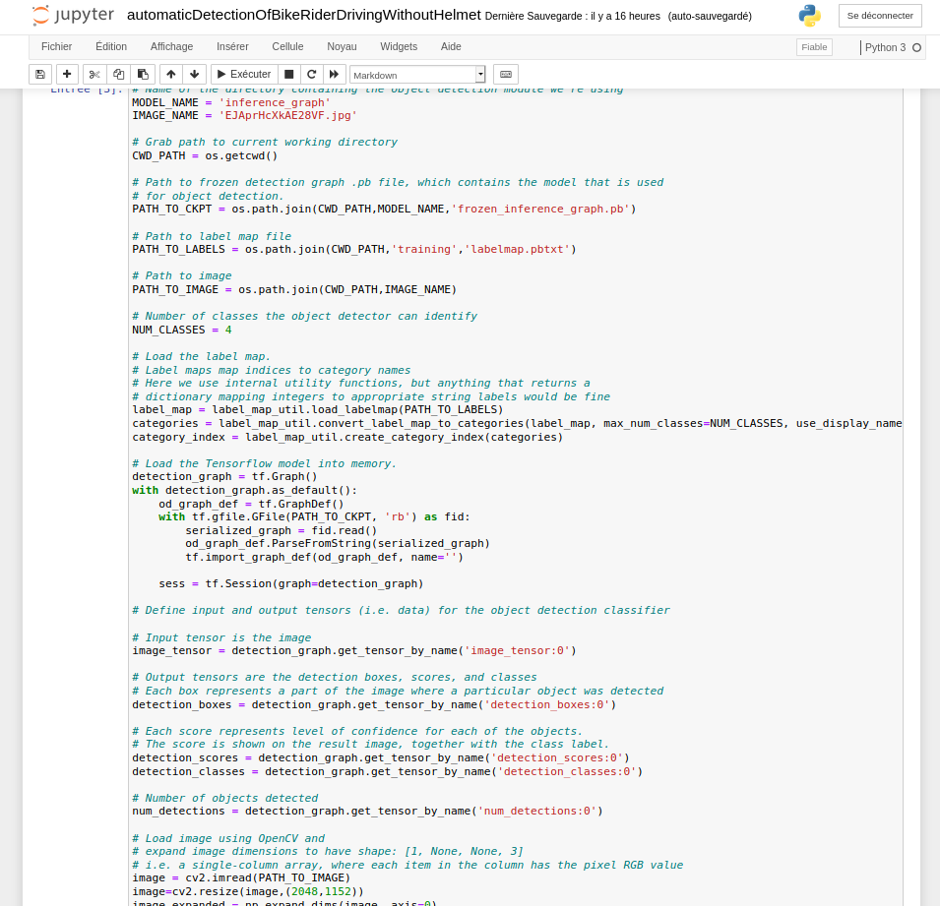Image resolution: width=940 pixels, height=906 pixels.
Task: Move selected cell down
Action: coord(194,75)
